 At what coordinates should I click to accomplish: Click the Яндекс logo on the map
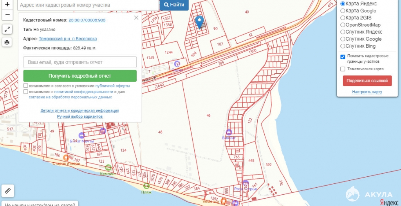(390, 202)
